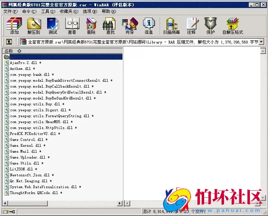Viewport: 268px width, 216px height.
Task: Click file icon beside LitJSON.dll
Action: tap(7, 169)
